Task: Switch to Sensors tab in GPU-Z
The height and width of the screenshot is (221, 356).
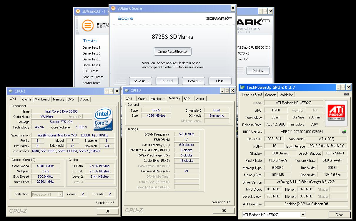Action: point(271,95)
